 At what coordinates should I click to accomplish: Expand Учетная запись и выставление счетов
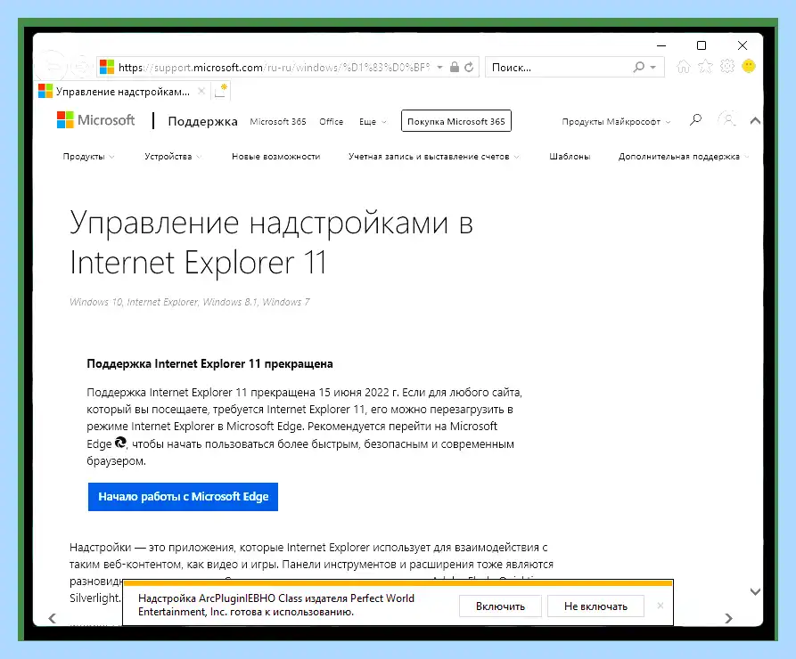[433, 157]
